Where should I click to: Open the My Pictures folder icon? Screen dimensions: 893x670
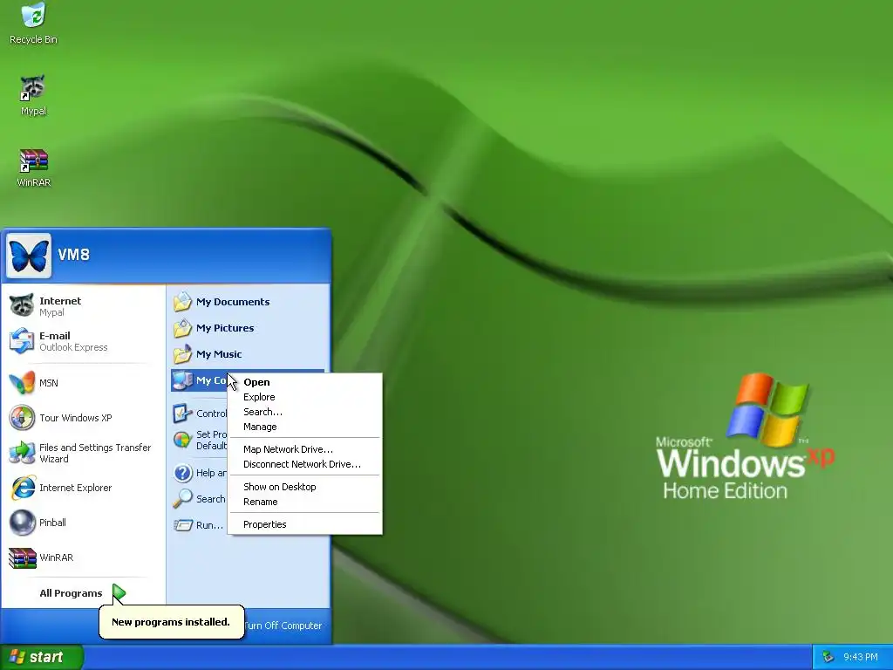182,328
